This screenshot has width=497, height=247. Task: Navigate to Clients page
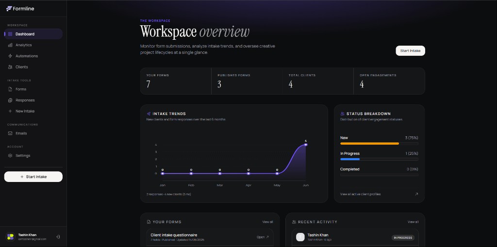[33, 67]
